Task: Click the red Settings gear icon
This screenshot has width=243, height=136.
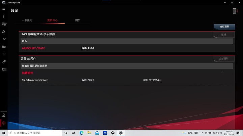Action: click(4, 123)
